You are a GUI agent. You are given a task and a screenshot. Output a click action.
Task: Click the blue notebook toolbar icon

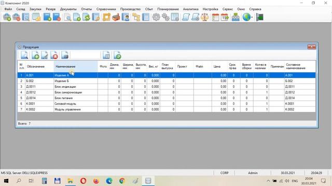pyautogui.click(x=146, y=17)
